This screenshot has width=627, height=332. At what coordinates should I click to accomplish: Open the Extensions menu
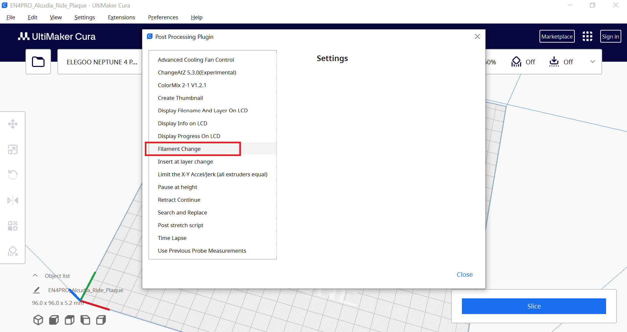(x=122, y=17)
